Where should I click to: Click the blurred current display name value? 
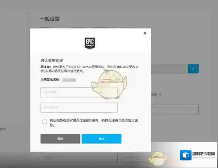pos(69,80)
